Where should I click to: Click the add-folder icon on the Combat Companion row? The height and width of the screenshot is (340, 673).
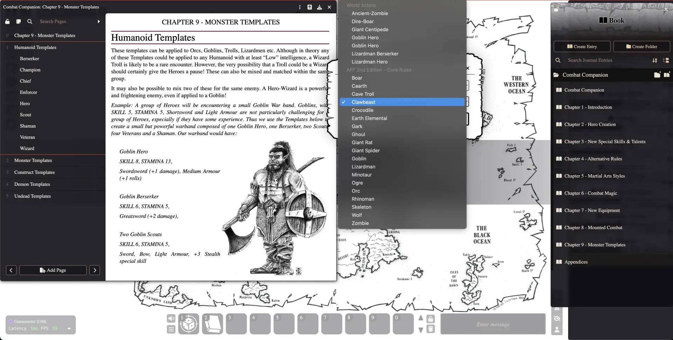point(657,75)
